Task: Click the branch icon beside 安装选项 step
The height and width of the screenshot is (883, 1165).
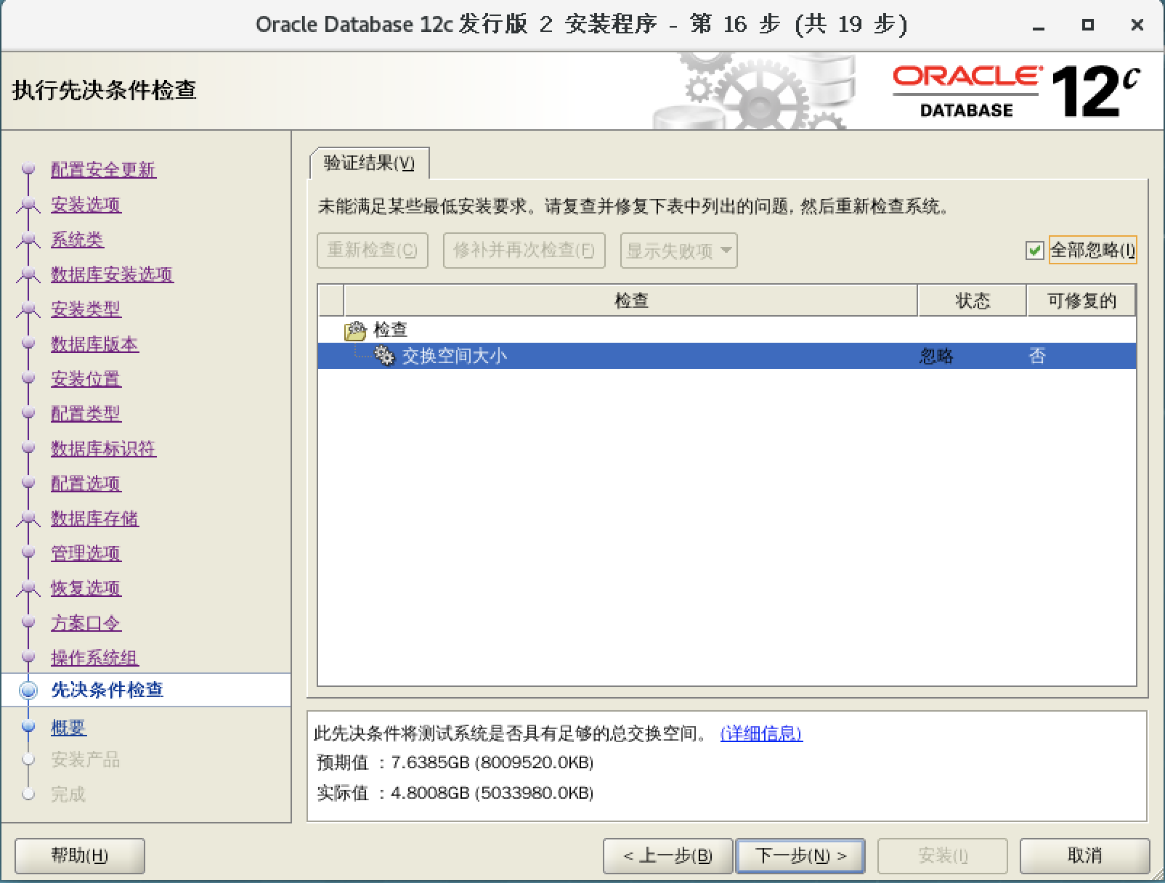Action: pos(28,205)
